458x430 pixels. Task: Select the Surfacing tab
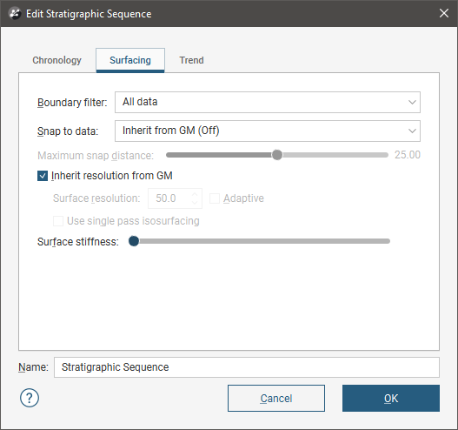[130, 60]
